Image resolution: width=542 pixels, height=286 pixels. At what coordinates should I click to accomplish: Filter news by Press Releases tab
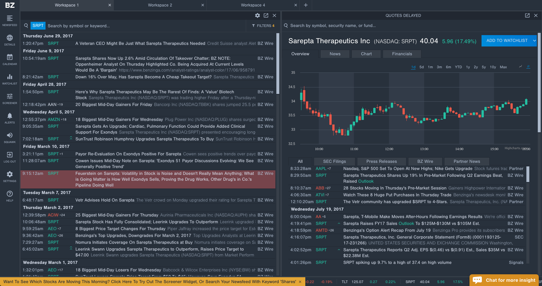coord(381,162)
